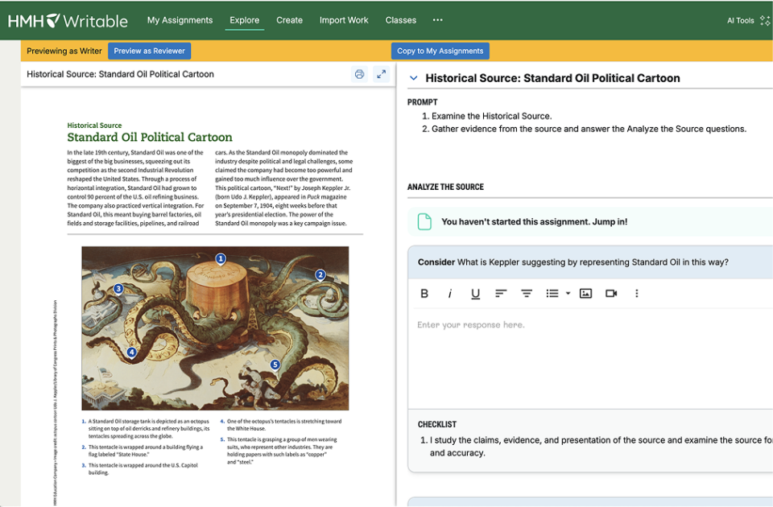Collapse the Historical Source prompt section
The image size is (773, 507).
(x=414, y=78)
